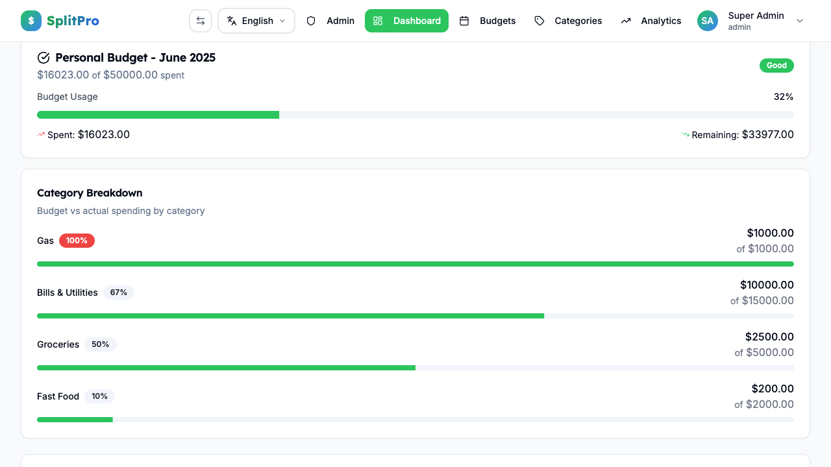Click the Budget Usage progress bar
This screenshot has height=467, width=831.
tap(415, 114)
